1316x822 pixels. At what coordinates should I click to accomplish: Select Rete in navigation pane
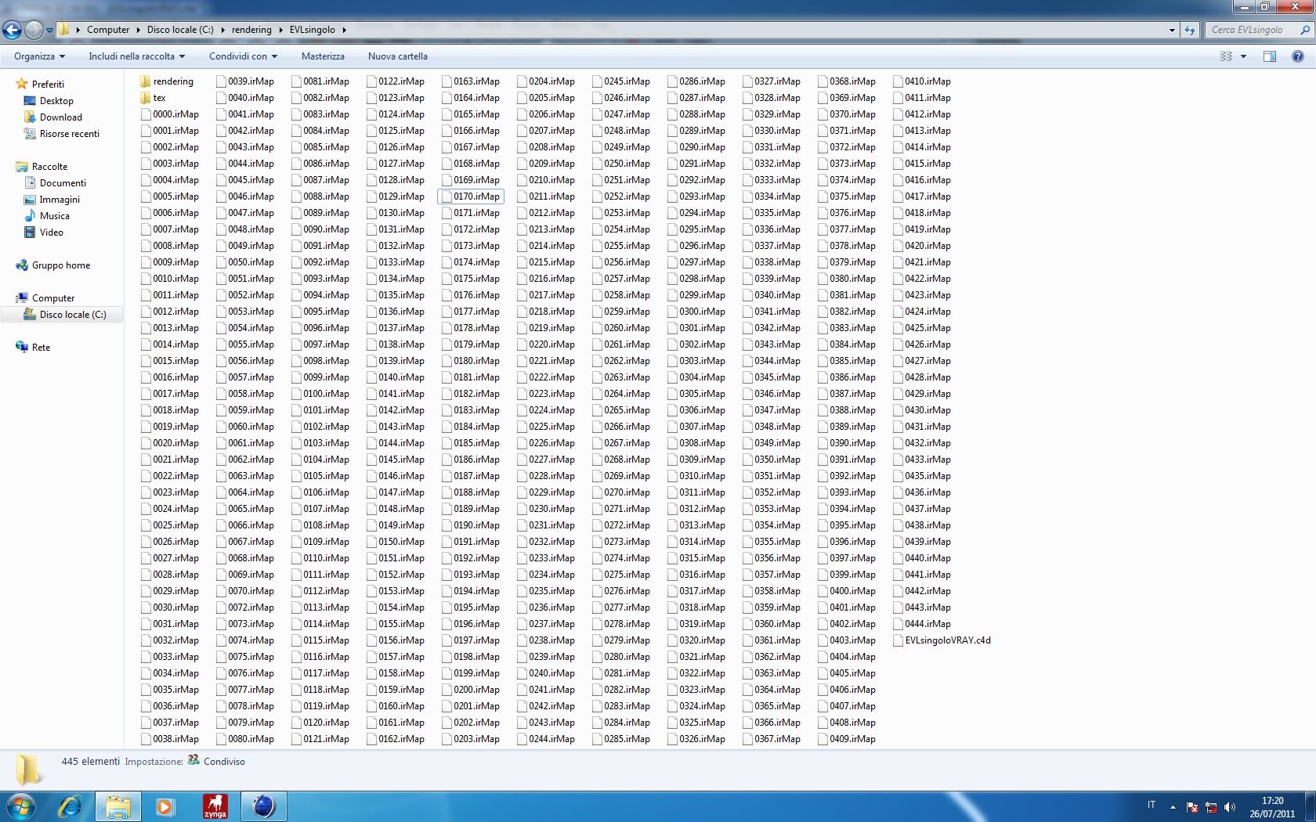coord(41,348)
